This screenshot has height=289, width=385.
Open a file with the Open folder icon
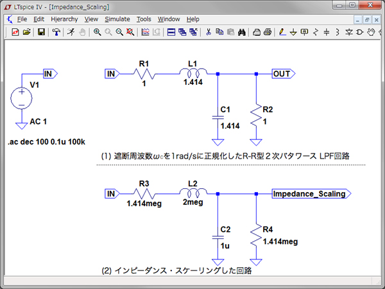point(26,32)
